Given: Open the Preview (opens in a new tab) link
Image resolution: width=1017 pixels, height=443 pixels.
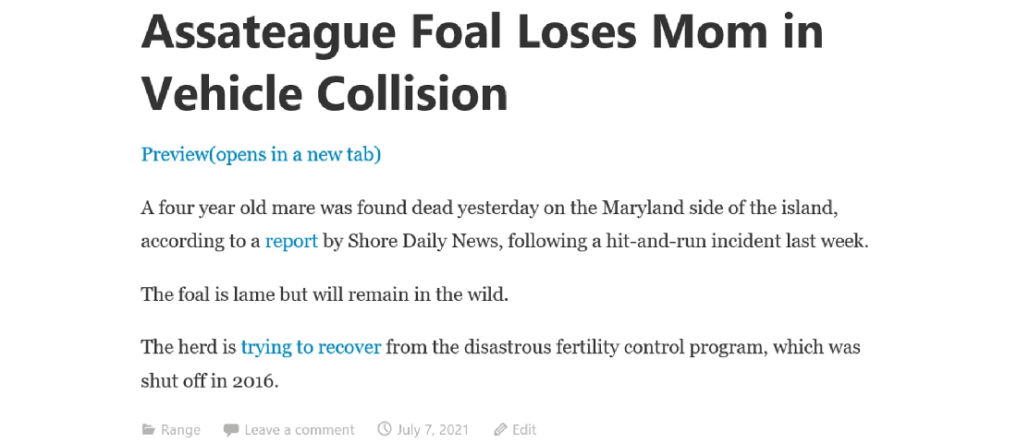Looking at the screenshot, I should click(x=261, y=154).
